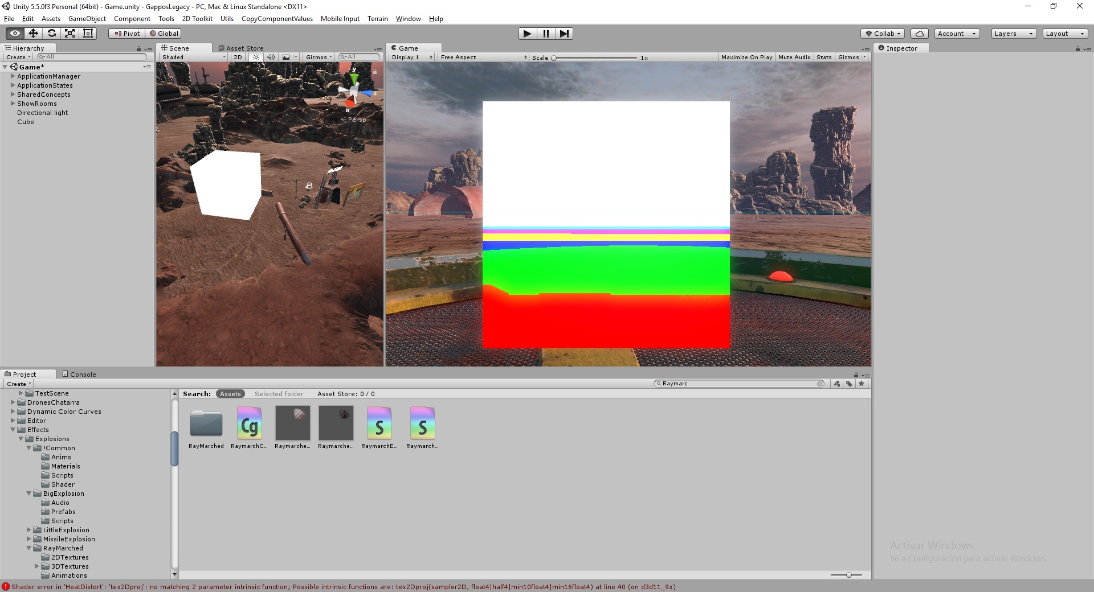
Task: Select the Hand view tool
Action: click(x=15, y=34)
